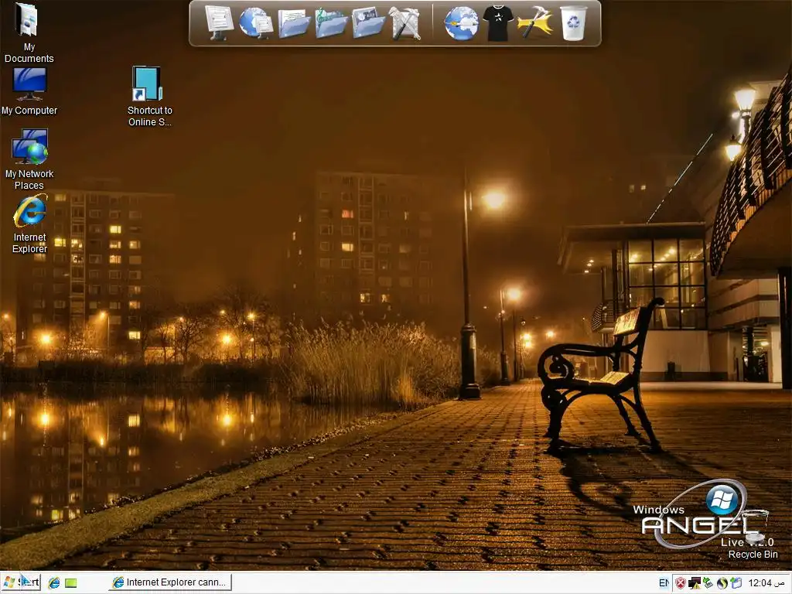
Task: Open the My Documents desktop icon
Action: tap(29, 32)
